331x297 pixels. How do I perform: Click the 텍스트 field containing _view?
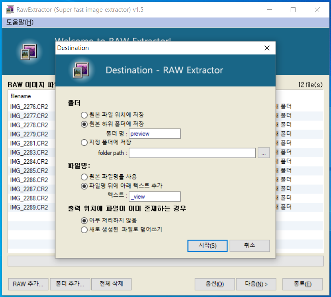coord(155,197)
